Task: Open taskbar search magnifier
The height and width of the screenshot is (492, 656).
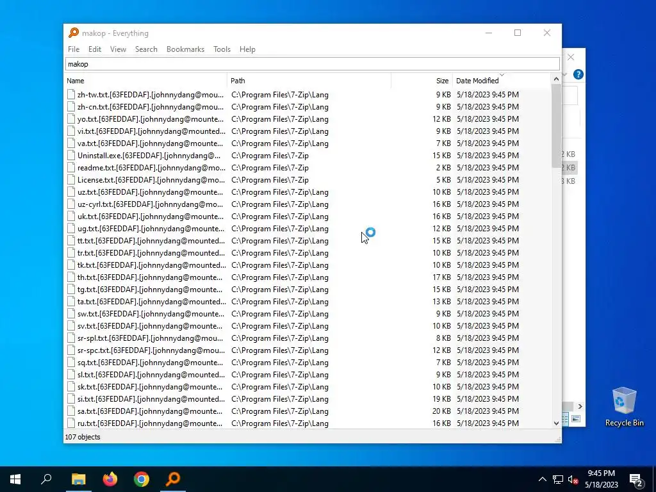Action: click(x=46, y=479)
